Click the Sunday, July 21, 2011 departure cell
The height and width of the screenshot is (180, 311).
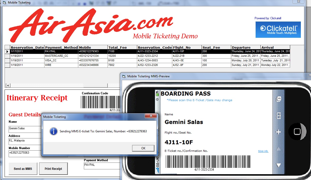pos(246,65)
